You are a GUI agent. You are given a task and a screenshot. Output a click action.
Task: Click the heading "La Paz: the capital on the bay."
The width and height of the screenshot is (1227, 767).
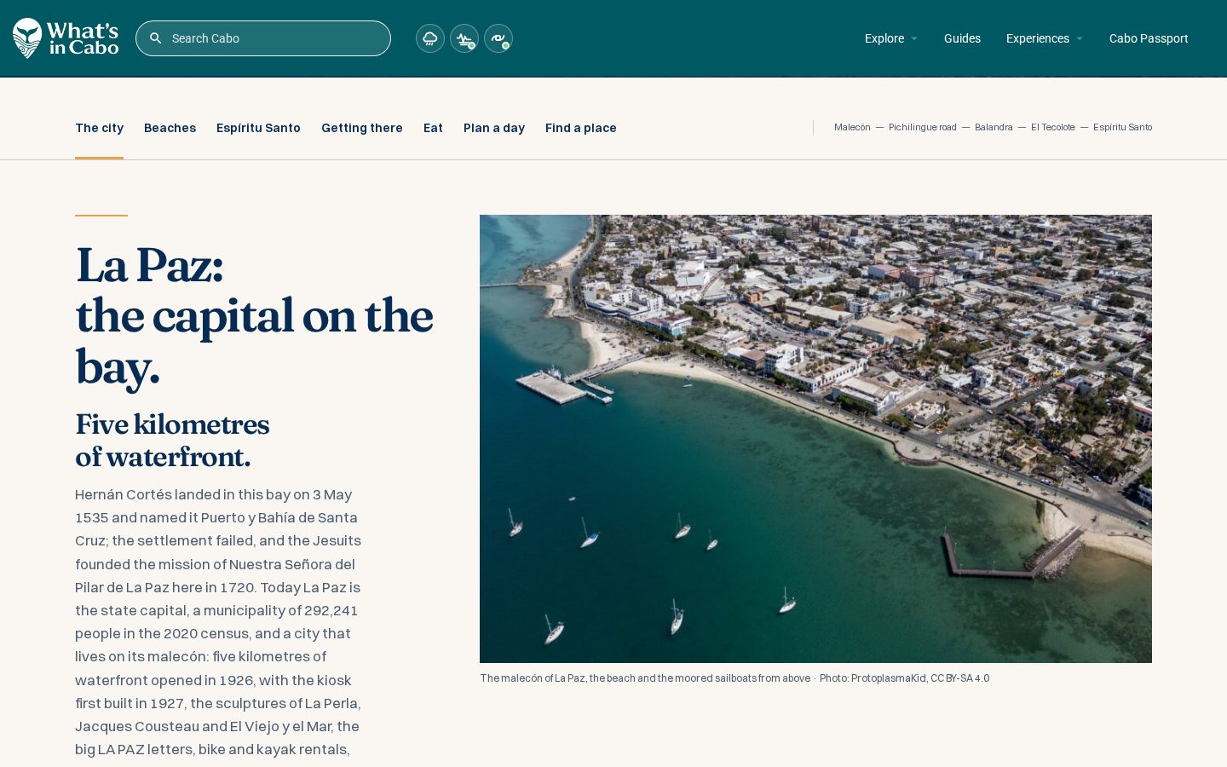point(254,316)
